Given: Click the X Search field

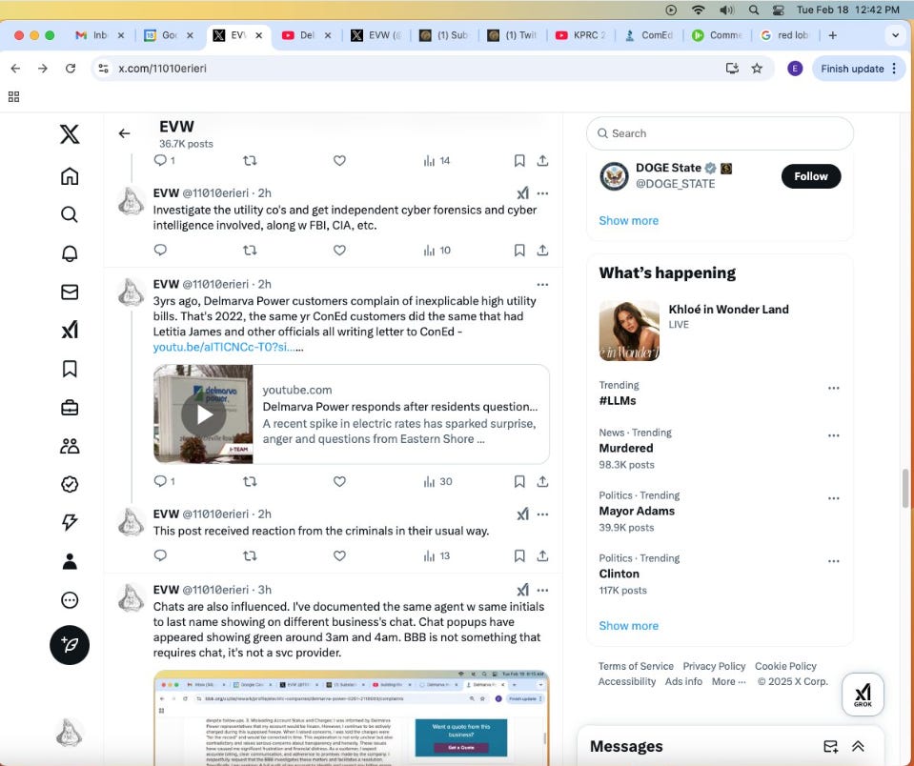Looking at the screenshot, I should coord(720,133).
